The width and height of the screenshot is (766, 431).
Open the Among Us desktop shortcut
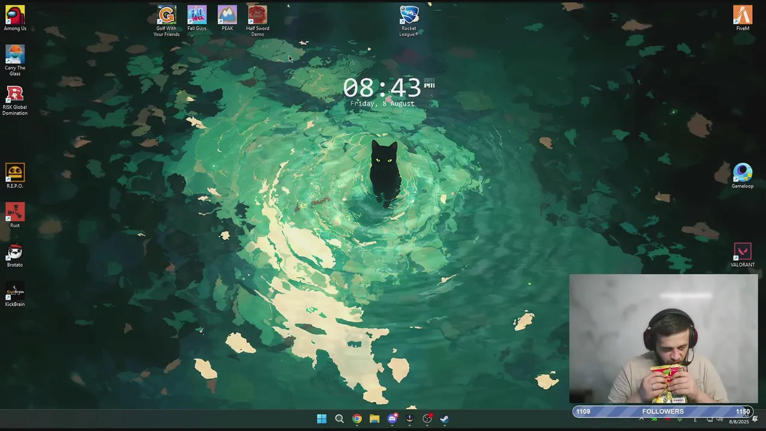point(15,19)
